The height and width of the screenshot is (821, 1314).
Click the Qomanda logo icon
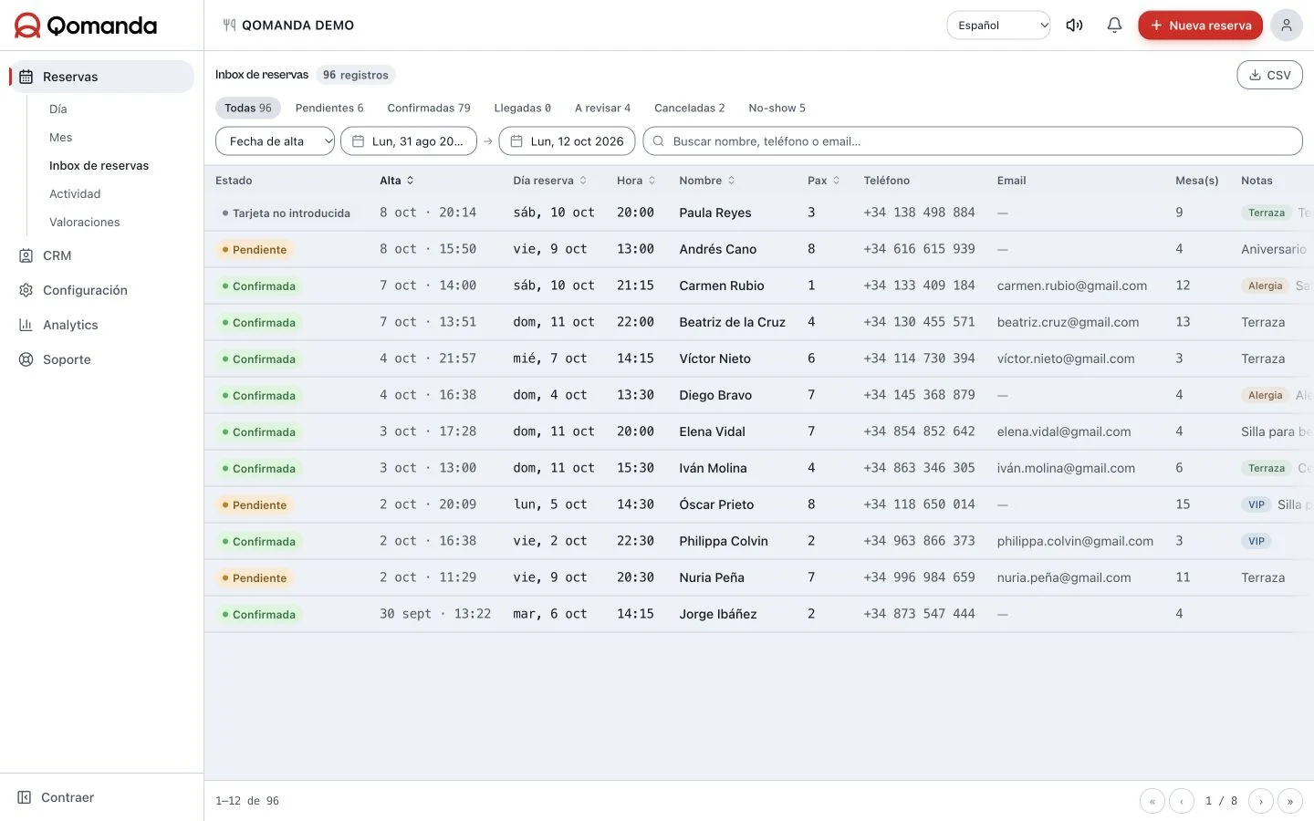[x=27, y=26]
